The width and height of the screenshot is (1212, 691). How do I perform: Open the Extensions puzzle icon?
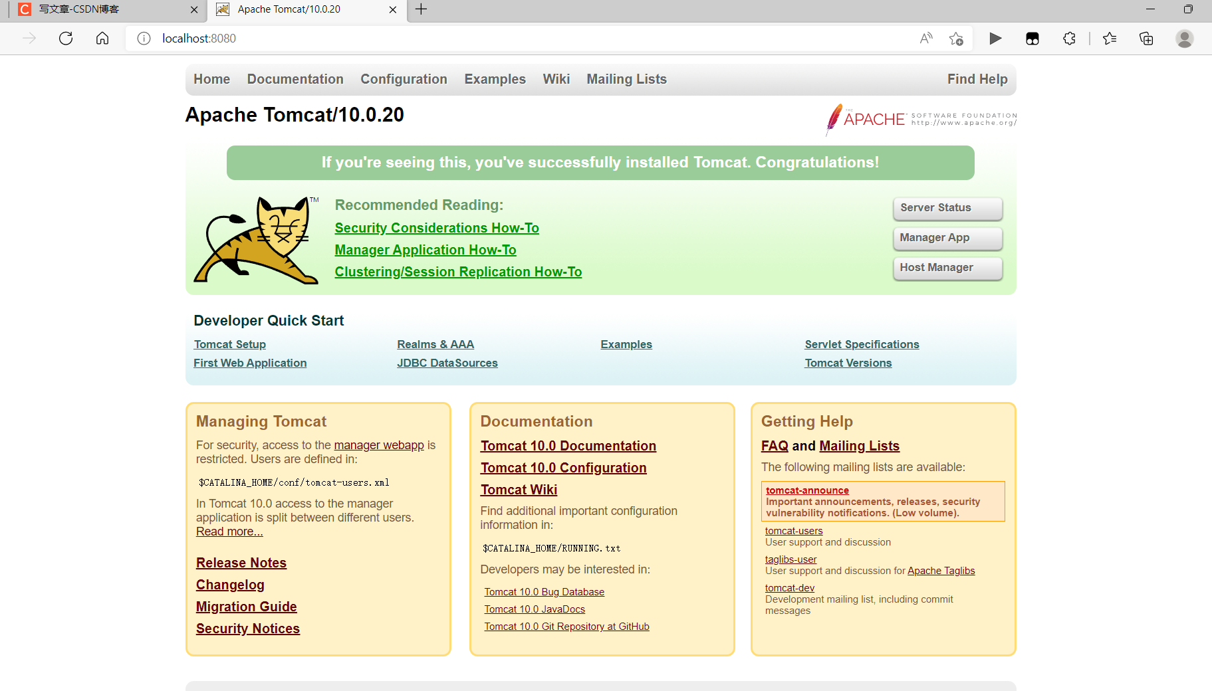coord(1069,39)
